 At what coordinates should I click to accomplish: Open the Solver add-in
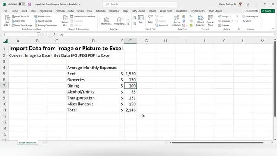(x=247, y=21)
